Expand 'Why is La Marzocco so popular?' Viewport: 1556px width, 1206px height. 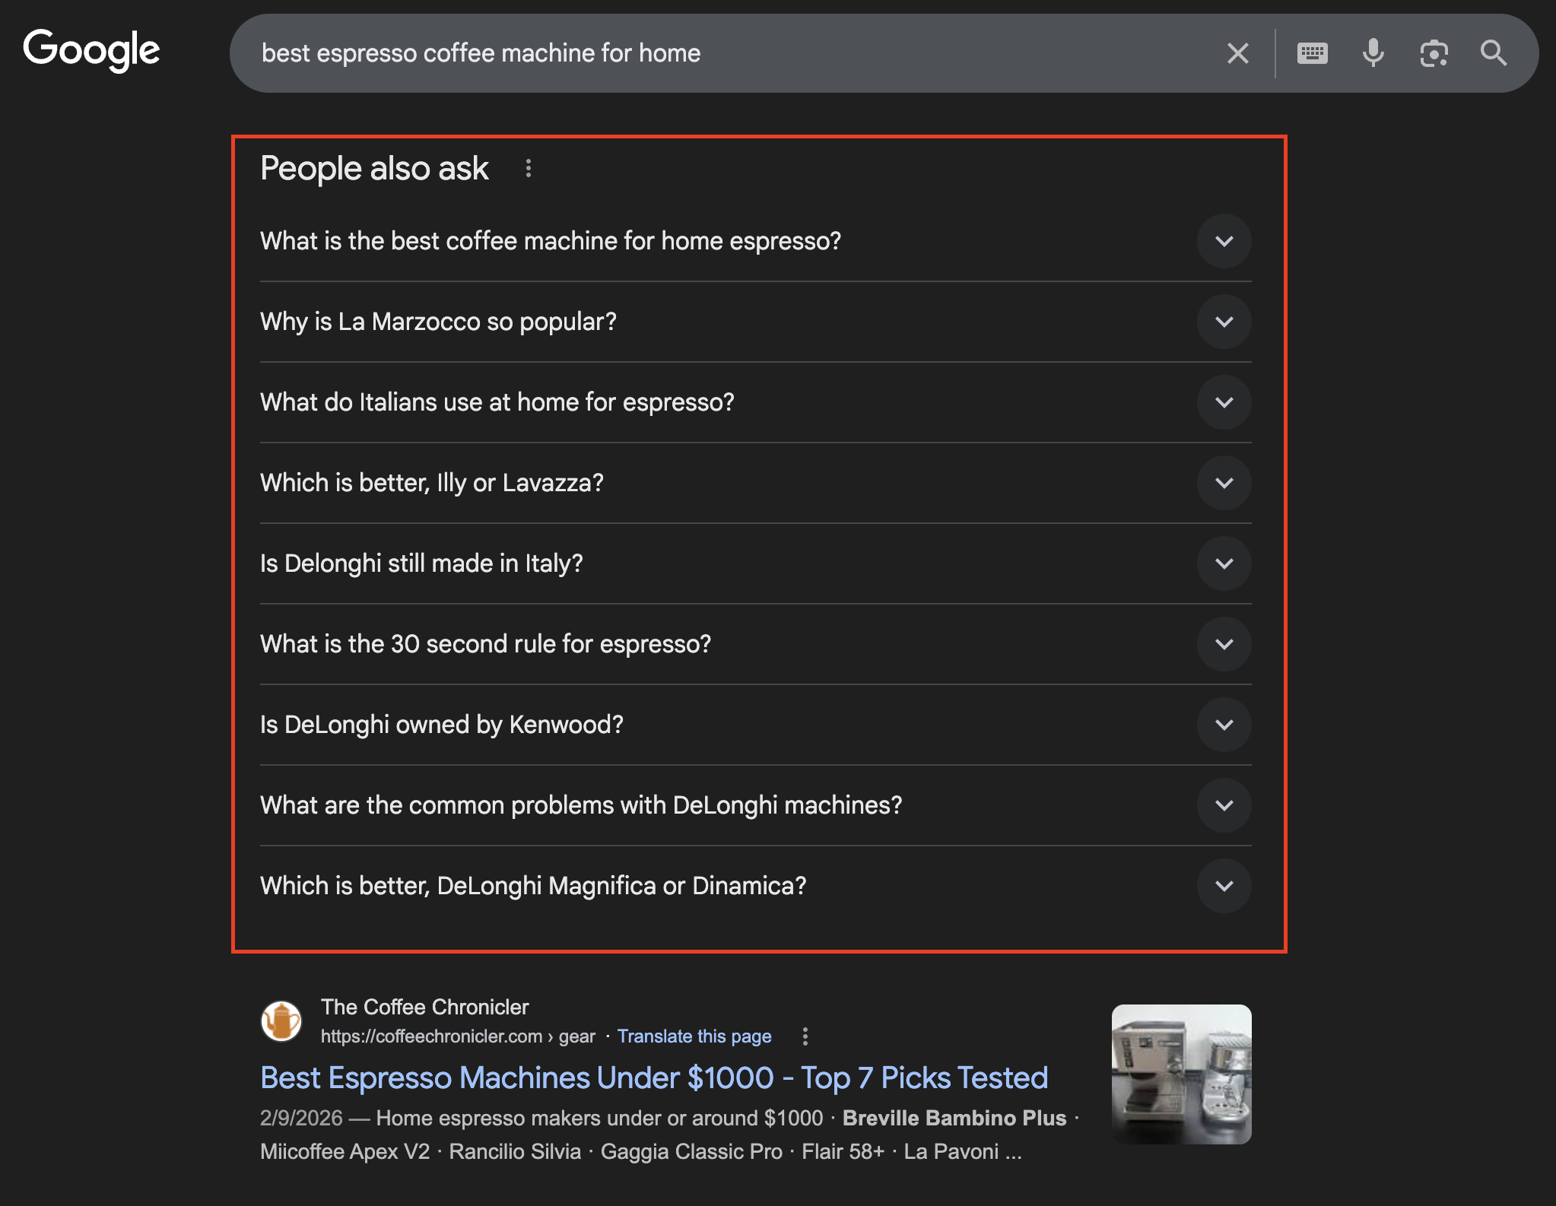click(1224, 322)
